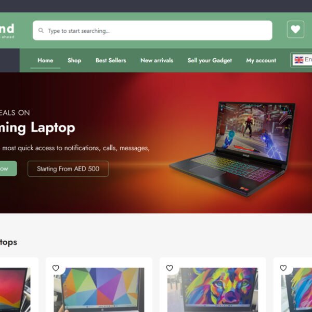312x312 pixels.
Task: Open the colorful lion laptop product image
Action: tap(213, 290)
